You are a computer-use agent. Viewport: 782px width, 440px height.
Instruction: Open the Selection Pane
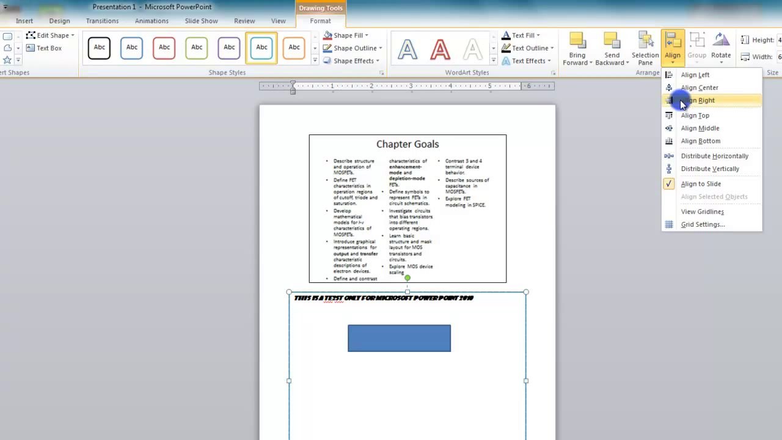pos(645,49)
